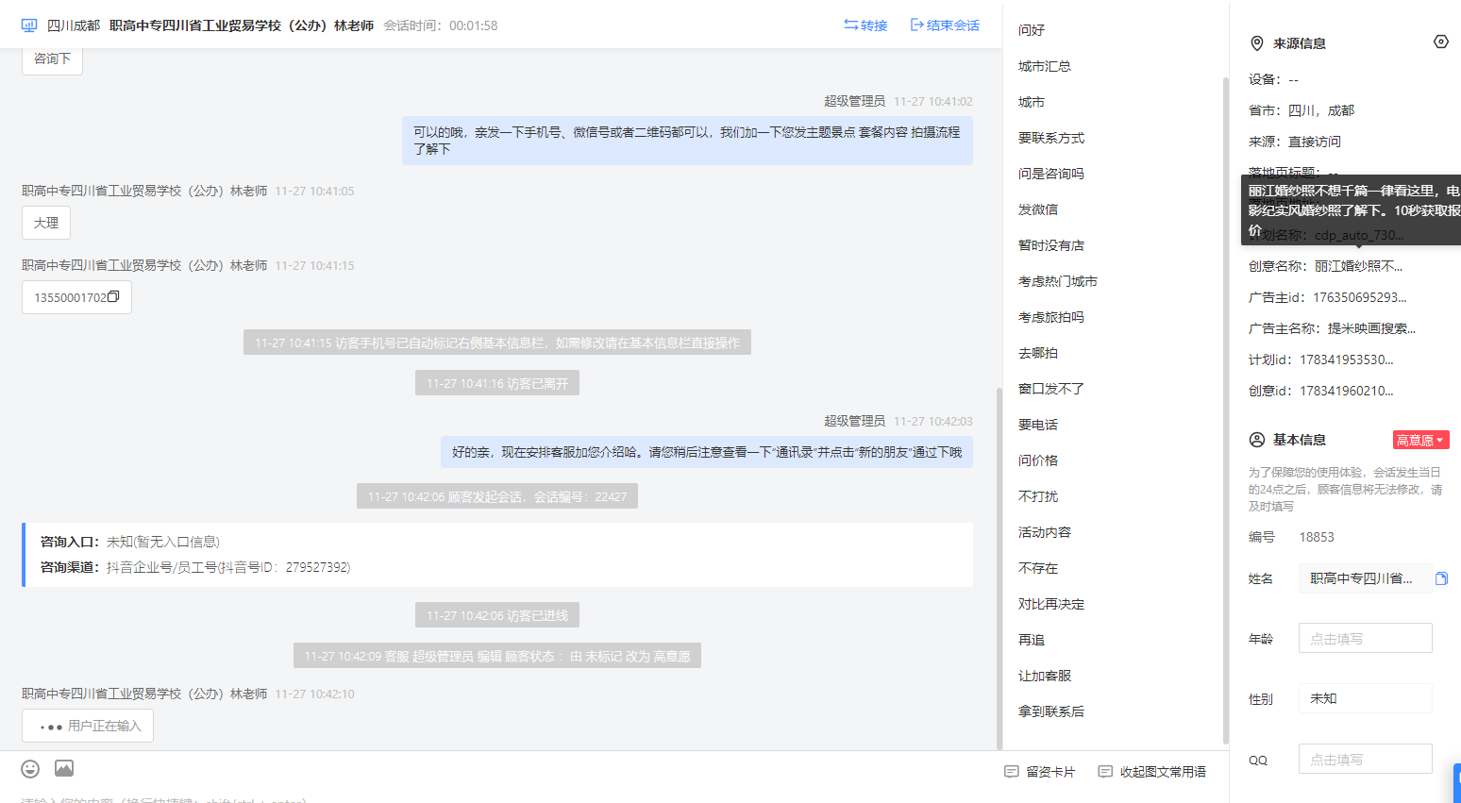Select quick reply 要联系方式
This screenshot has height=803, width=1461.
coord(1051,138)
